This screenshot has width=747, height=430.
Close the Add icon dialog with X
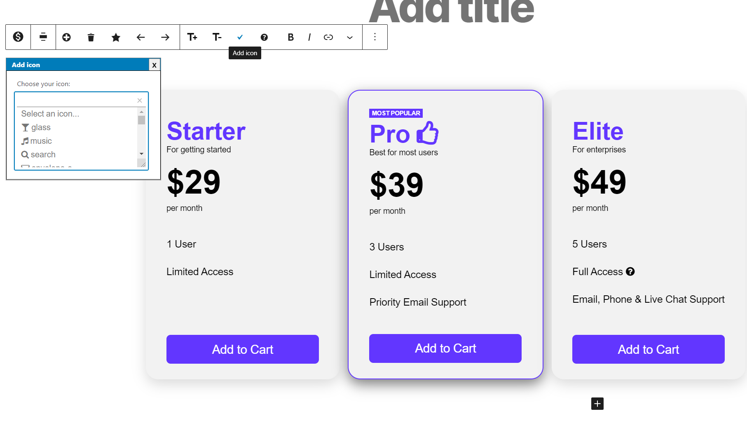pos(154,65)
